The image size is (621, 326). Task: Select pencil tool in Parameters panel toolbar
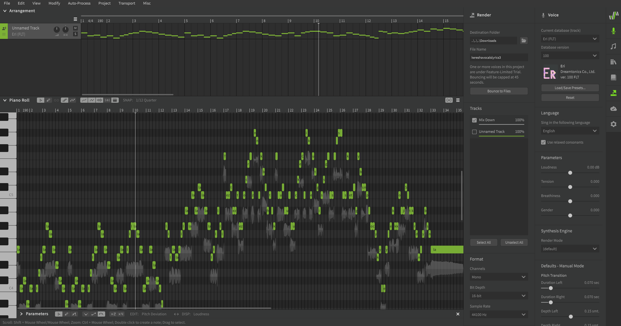point(67,314)
